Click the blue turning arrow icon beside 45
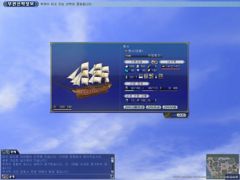Viewport: 240px width, 180px height. 126,70
